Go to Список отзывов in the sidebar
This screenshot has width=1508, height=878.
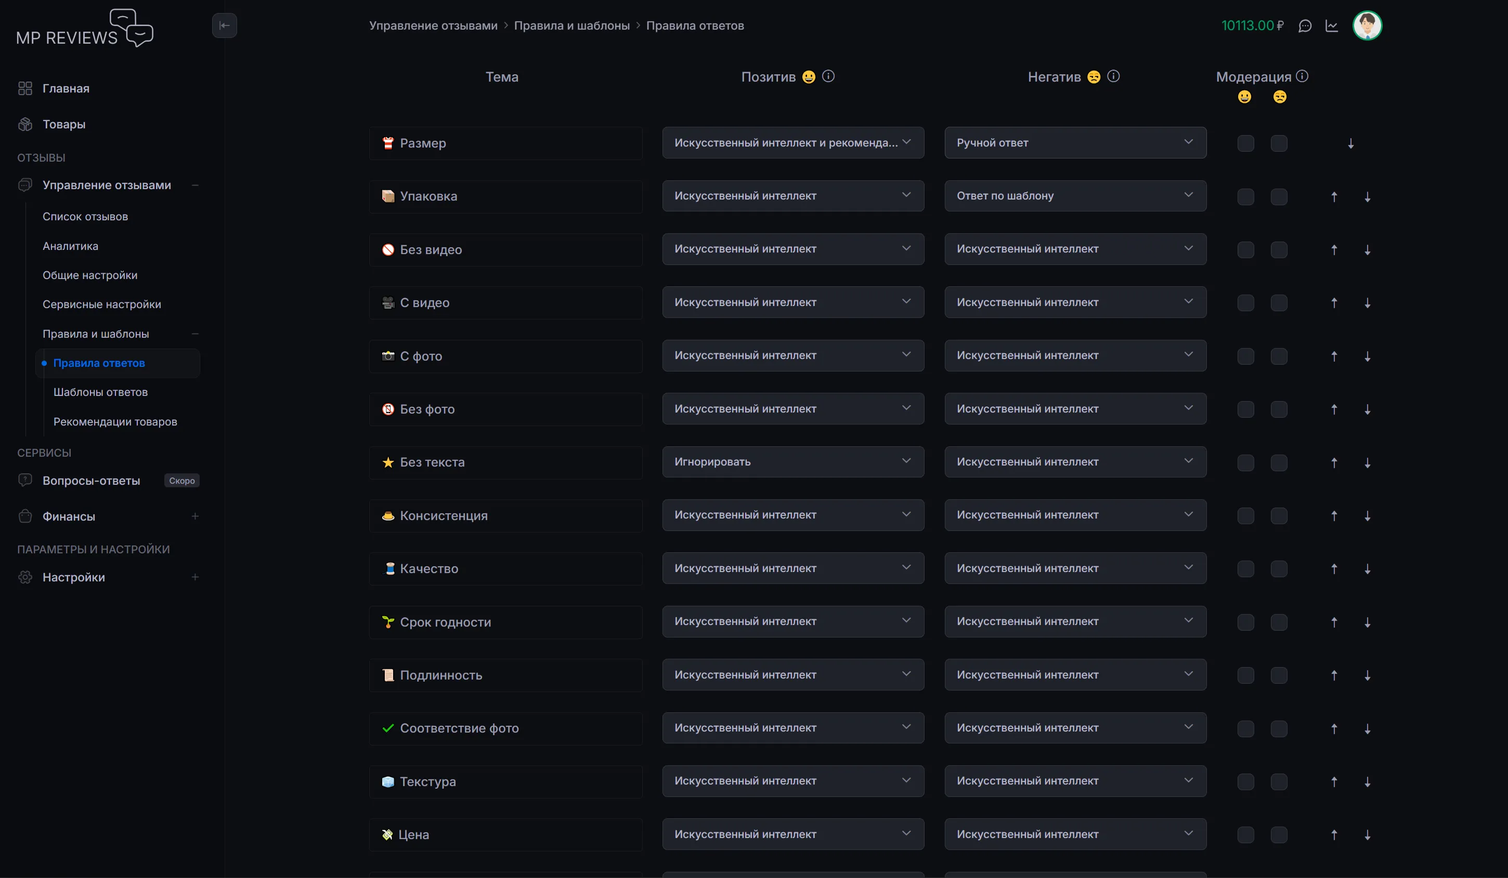tap(85, 216)
